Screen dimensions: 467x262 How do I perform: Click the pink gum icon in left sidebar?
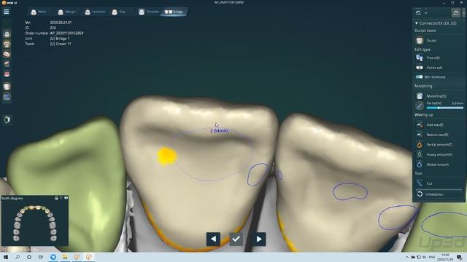tap(7, 74)
